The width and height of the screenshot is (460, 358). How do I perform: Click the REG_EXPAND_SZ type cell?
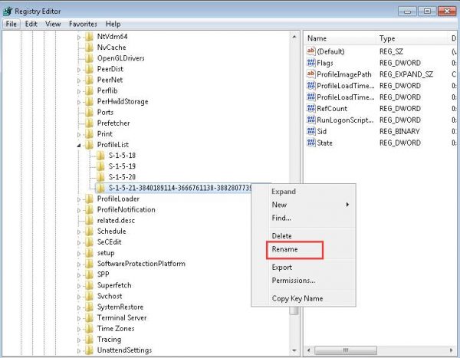tap(406, 74)
